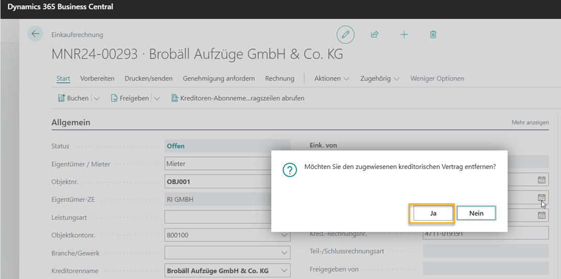This screenshot has height=279, width=561.
Task: Open the Branche/Gewerk dropdown
Action: pos(285,253)
